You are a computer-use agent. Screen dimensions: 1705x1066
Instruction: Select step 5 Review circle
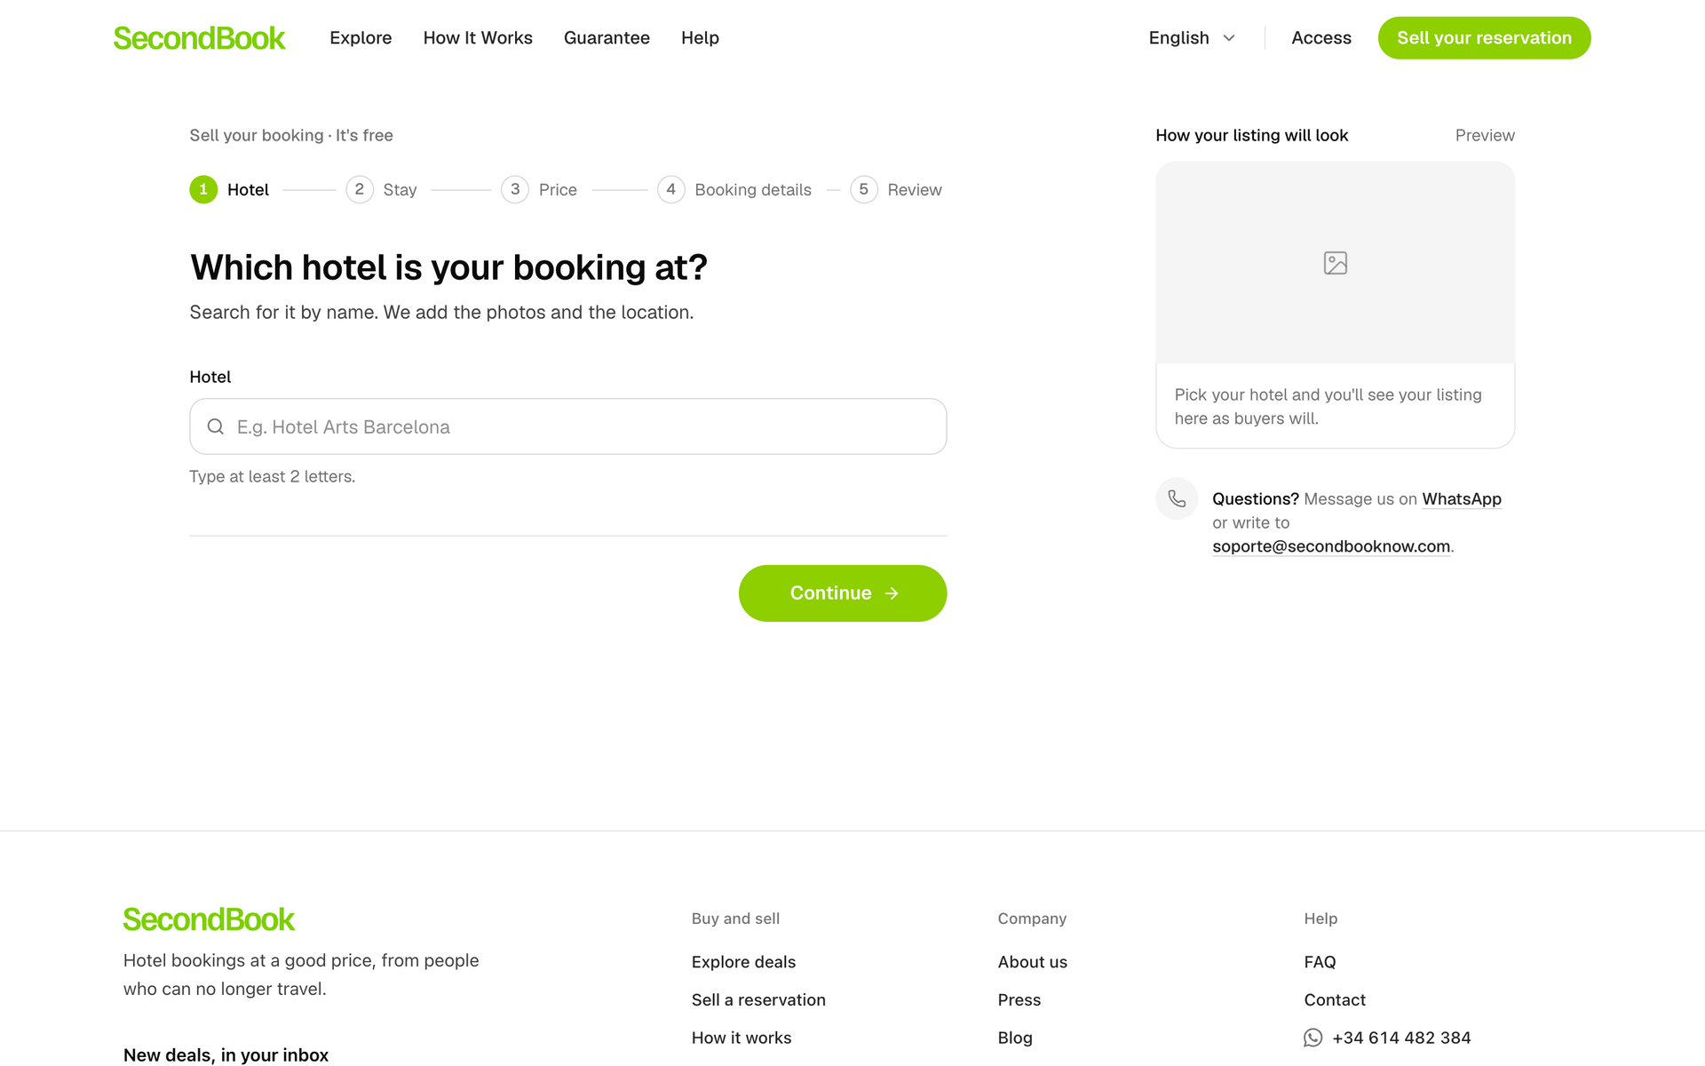click(x=864, y=189)
